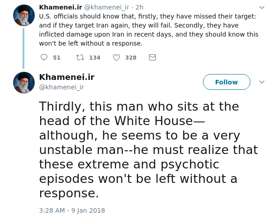This screenshot has height=219, width=277.
Task: Click the @khamenei_ir handle under the bold name
Action: pos(61,87)
